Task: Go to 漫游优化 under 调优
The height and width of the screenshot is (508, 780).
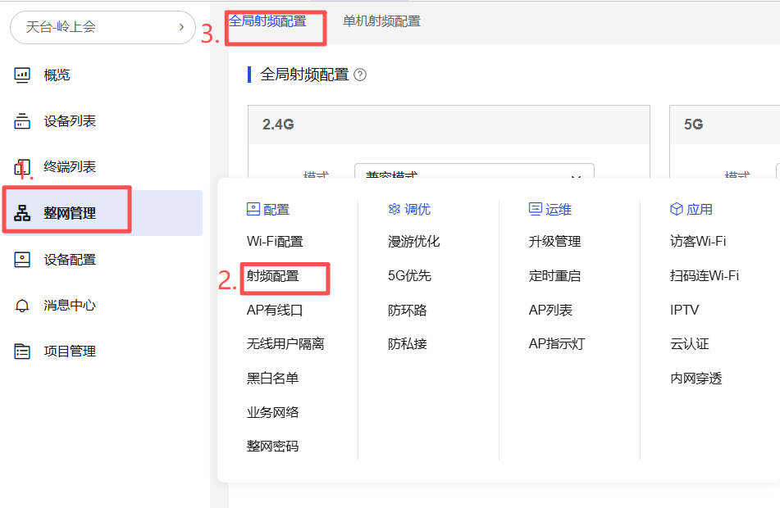Action: pos(413,242)
